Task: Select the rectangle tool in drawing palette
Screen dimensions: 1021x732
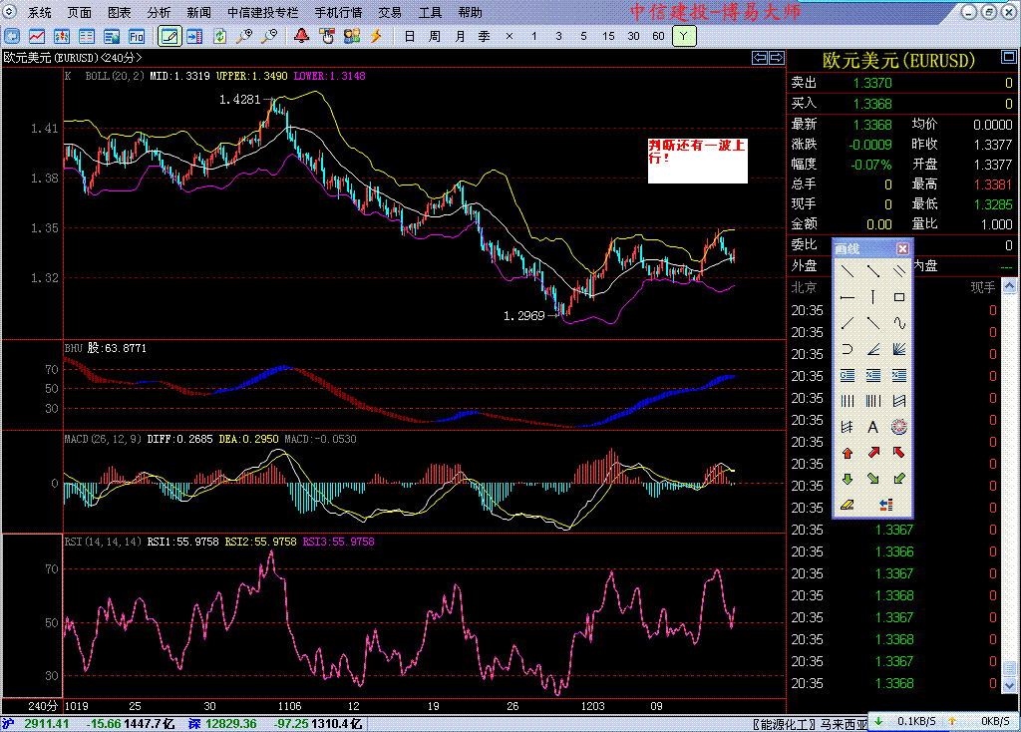Action: [x=898, y=296]
